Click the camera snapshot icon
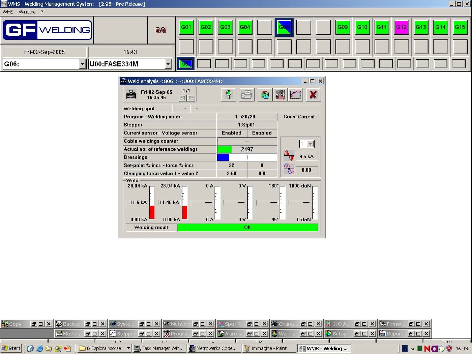The height and width of the screenshot is (354, 472). point(131,95)
